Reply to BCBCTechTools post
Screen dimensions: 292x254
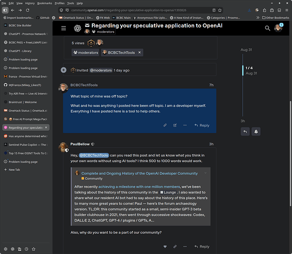point(202,125)
